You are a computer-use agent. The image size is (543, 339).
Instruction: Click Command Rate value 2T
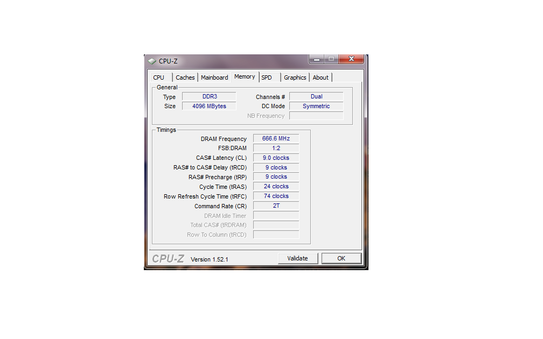click(276, 206)
